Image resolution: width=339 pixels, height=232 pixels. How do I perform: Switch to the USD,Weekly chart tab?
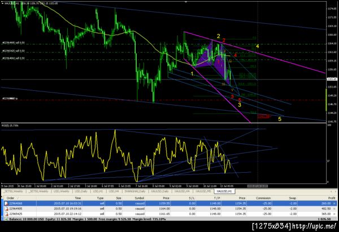click(x=62, y=191)
